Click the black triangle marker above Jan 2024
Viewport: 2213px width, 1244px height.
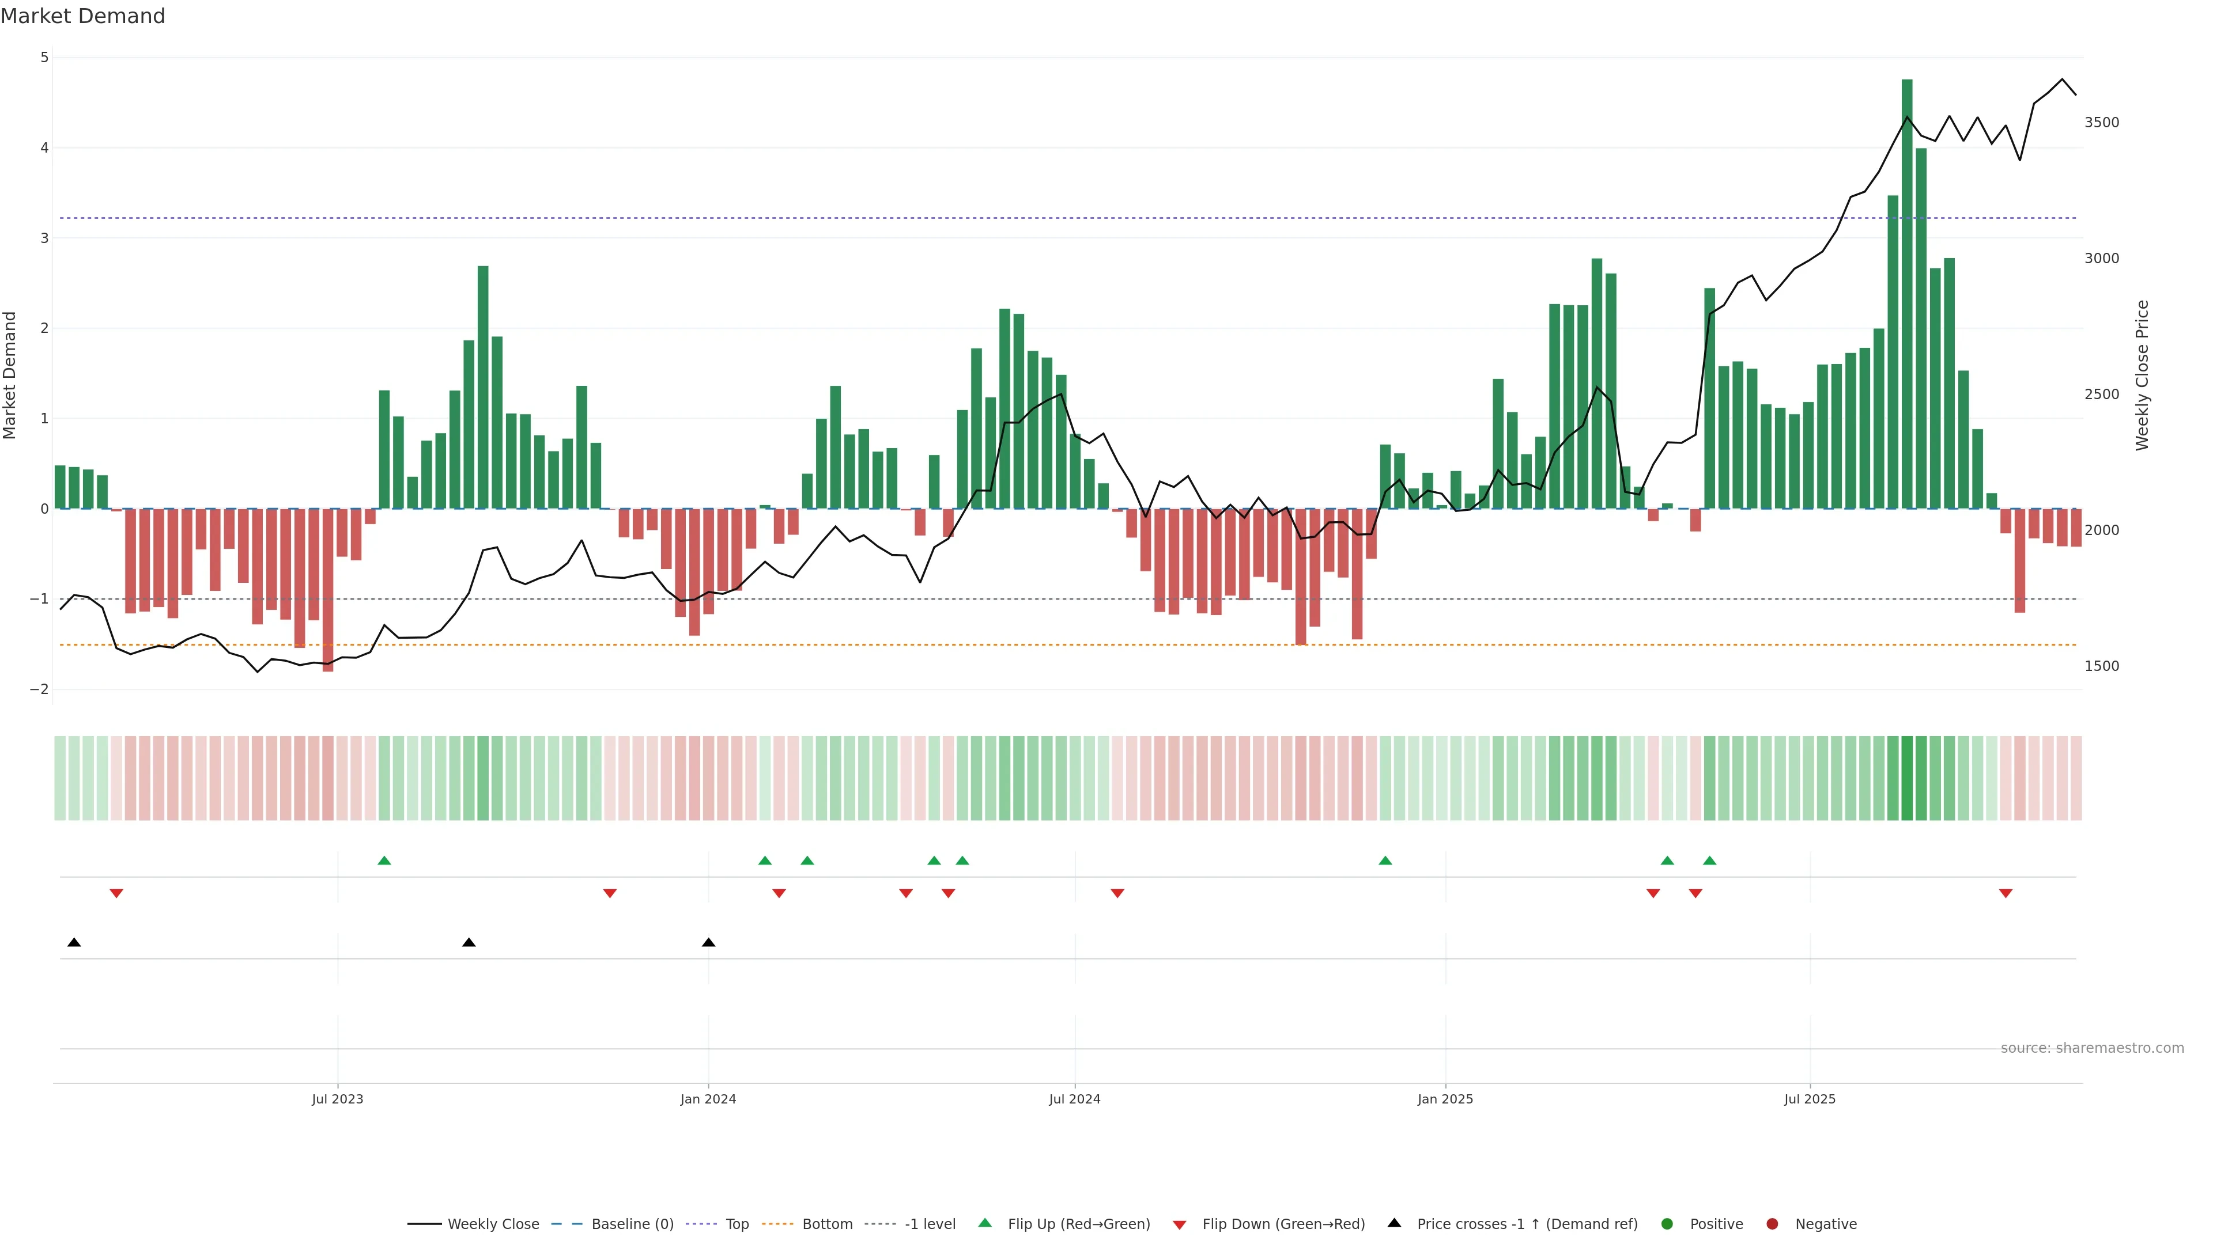click(708, 942)
